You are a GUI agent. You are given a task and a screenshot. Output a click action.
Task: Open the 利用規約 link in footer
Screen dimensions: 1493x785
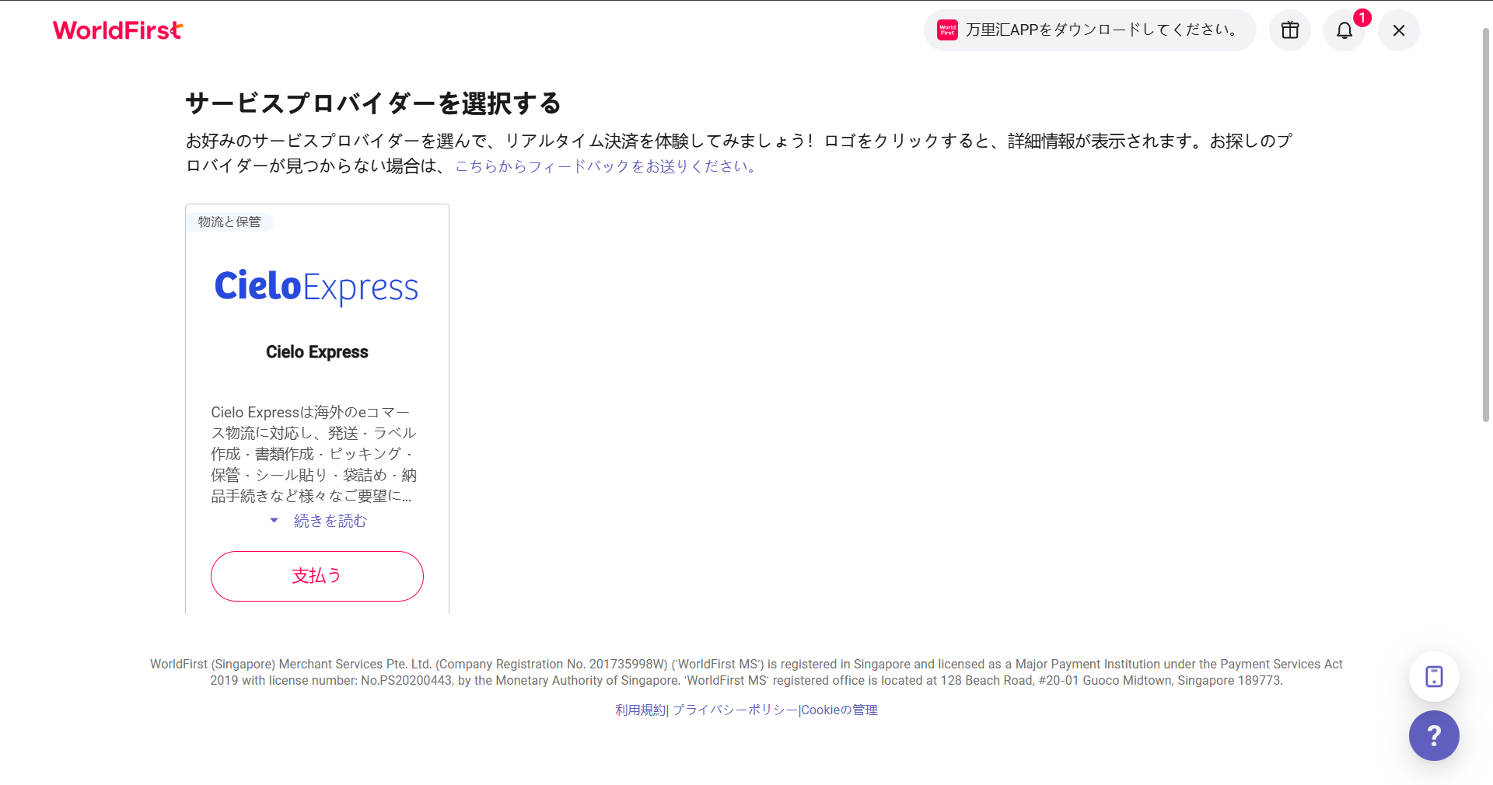pyautogui.click(x=640, y=710)
